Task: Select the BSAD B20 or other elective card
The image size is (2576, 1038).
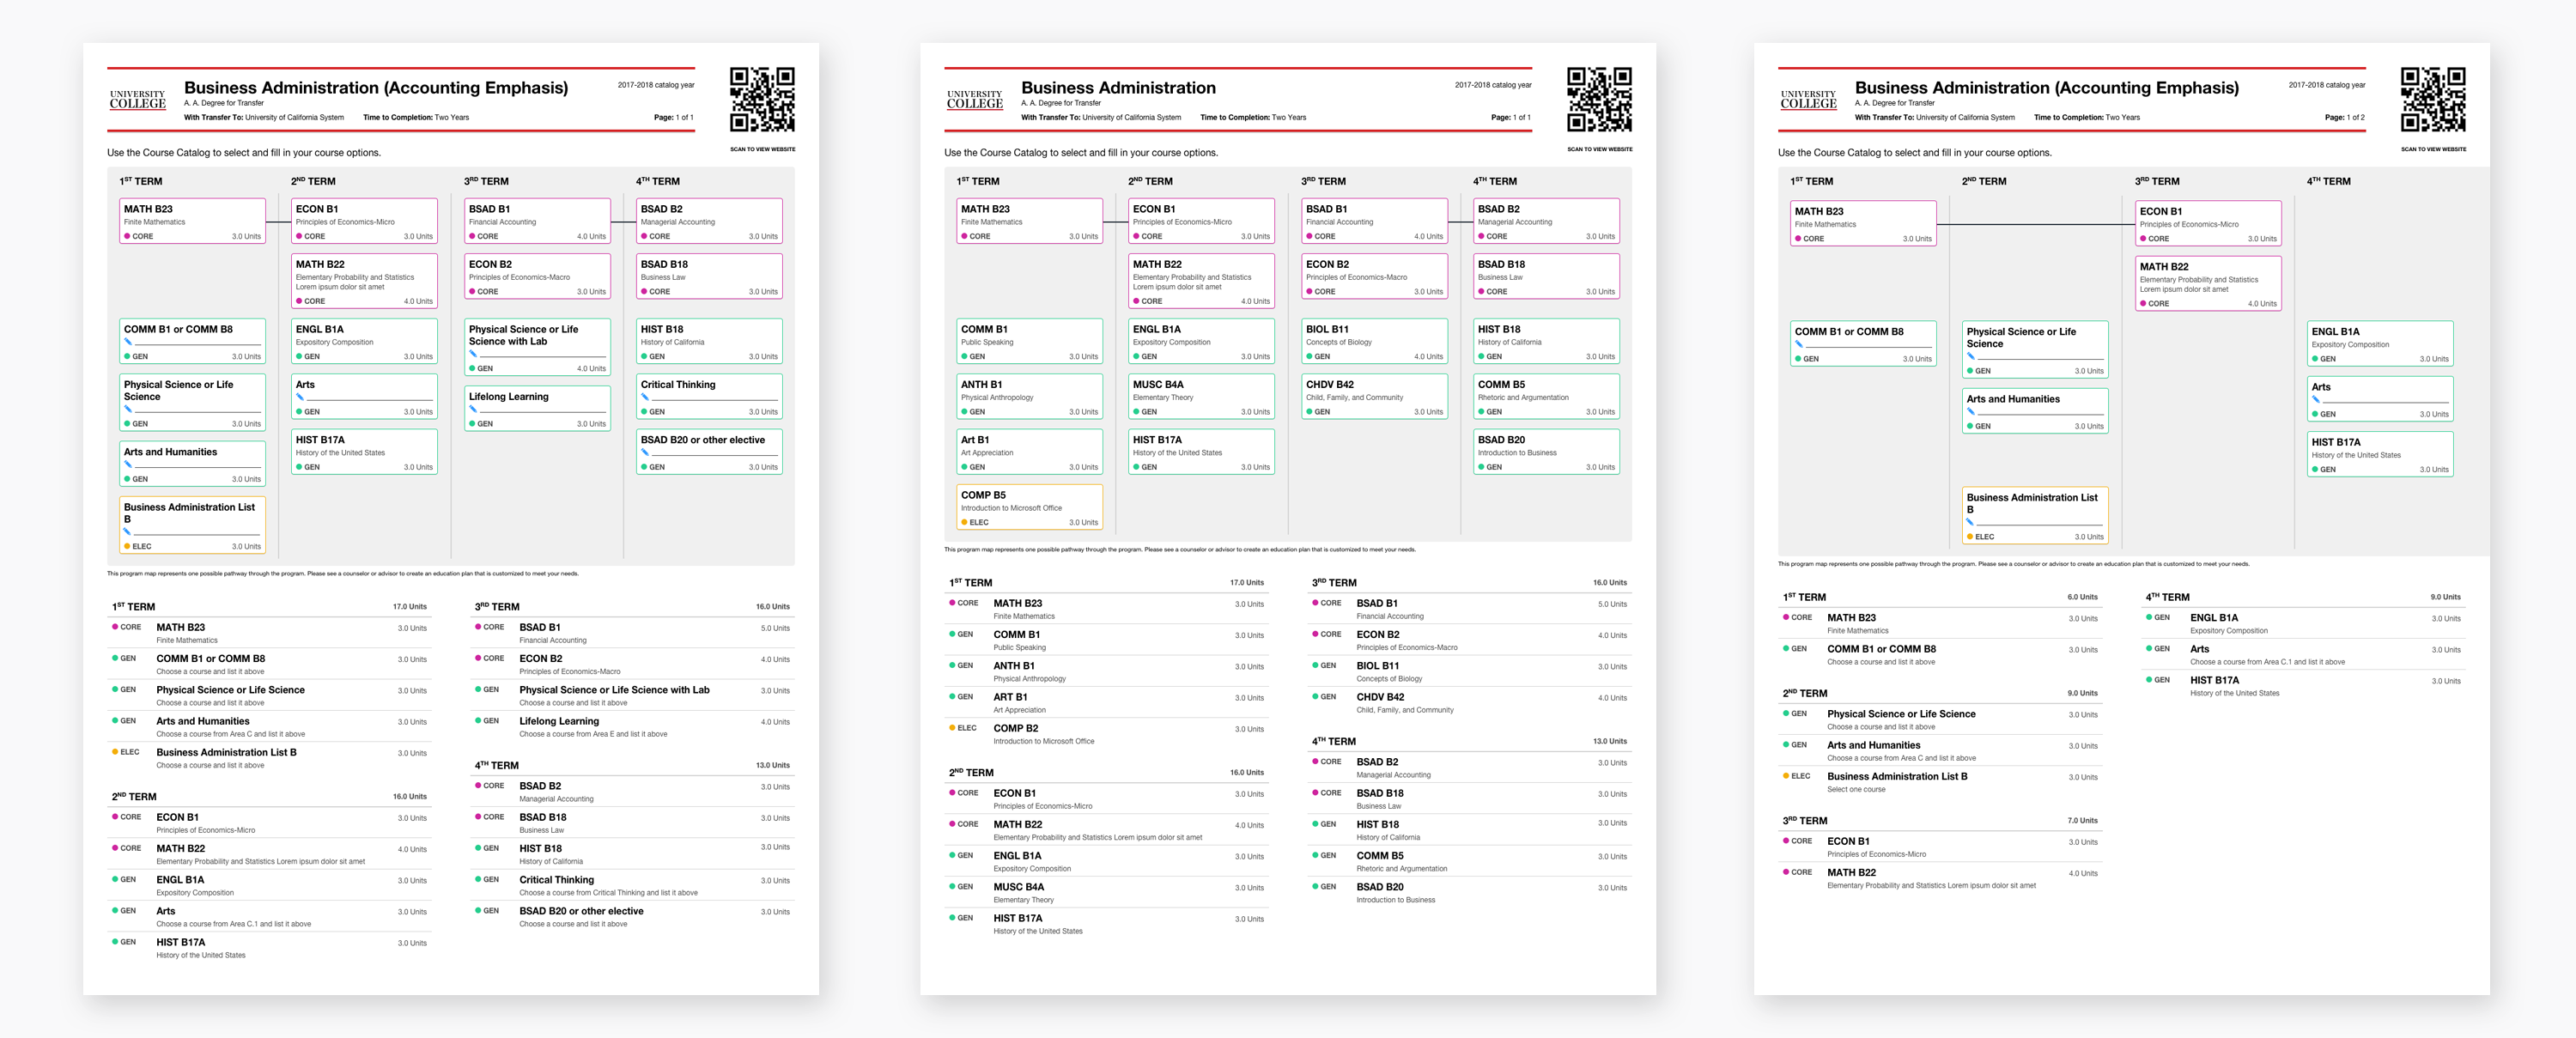Action: pos(710,452)
